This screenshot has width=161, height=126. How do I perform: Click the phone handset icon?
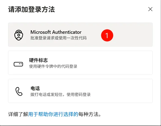(19, 91)
